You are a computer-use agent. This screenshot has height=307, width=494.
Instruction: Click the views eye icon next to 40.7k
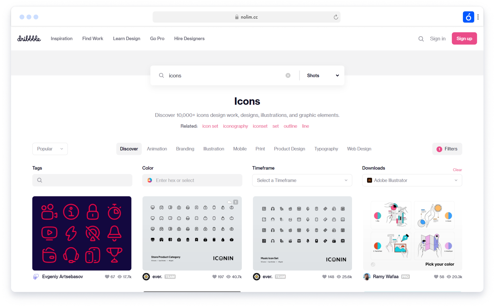tap(228, 277)
